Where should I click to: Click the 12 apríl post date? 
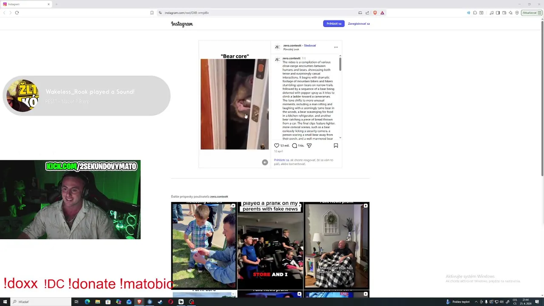point(278,151)
